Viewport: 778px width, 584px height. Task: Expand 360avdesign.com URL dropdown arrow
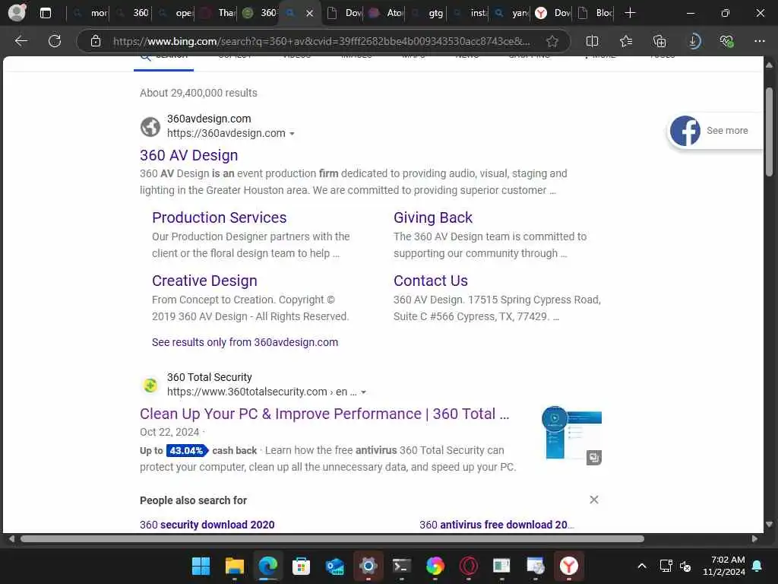pos(292,134)
